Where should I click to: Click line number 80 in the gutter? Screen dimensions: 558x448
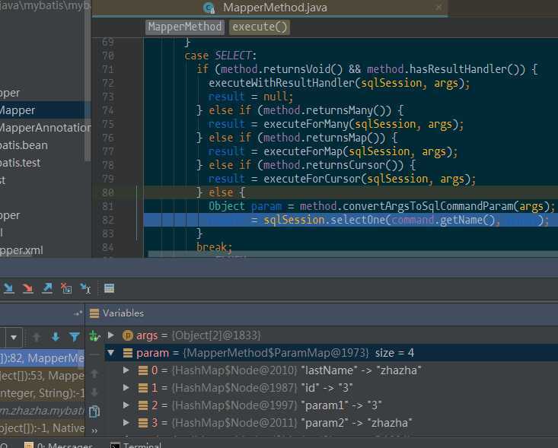click(108, 192)
